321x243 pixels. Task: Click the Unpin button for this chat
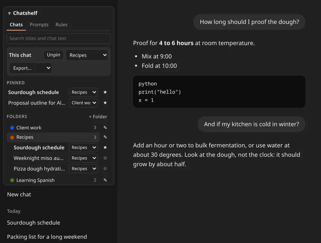tap(53, 55)
